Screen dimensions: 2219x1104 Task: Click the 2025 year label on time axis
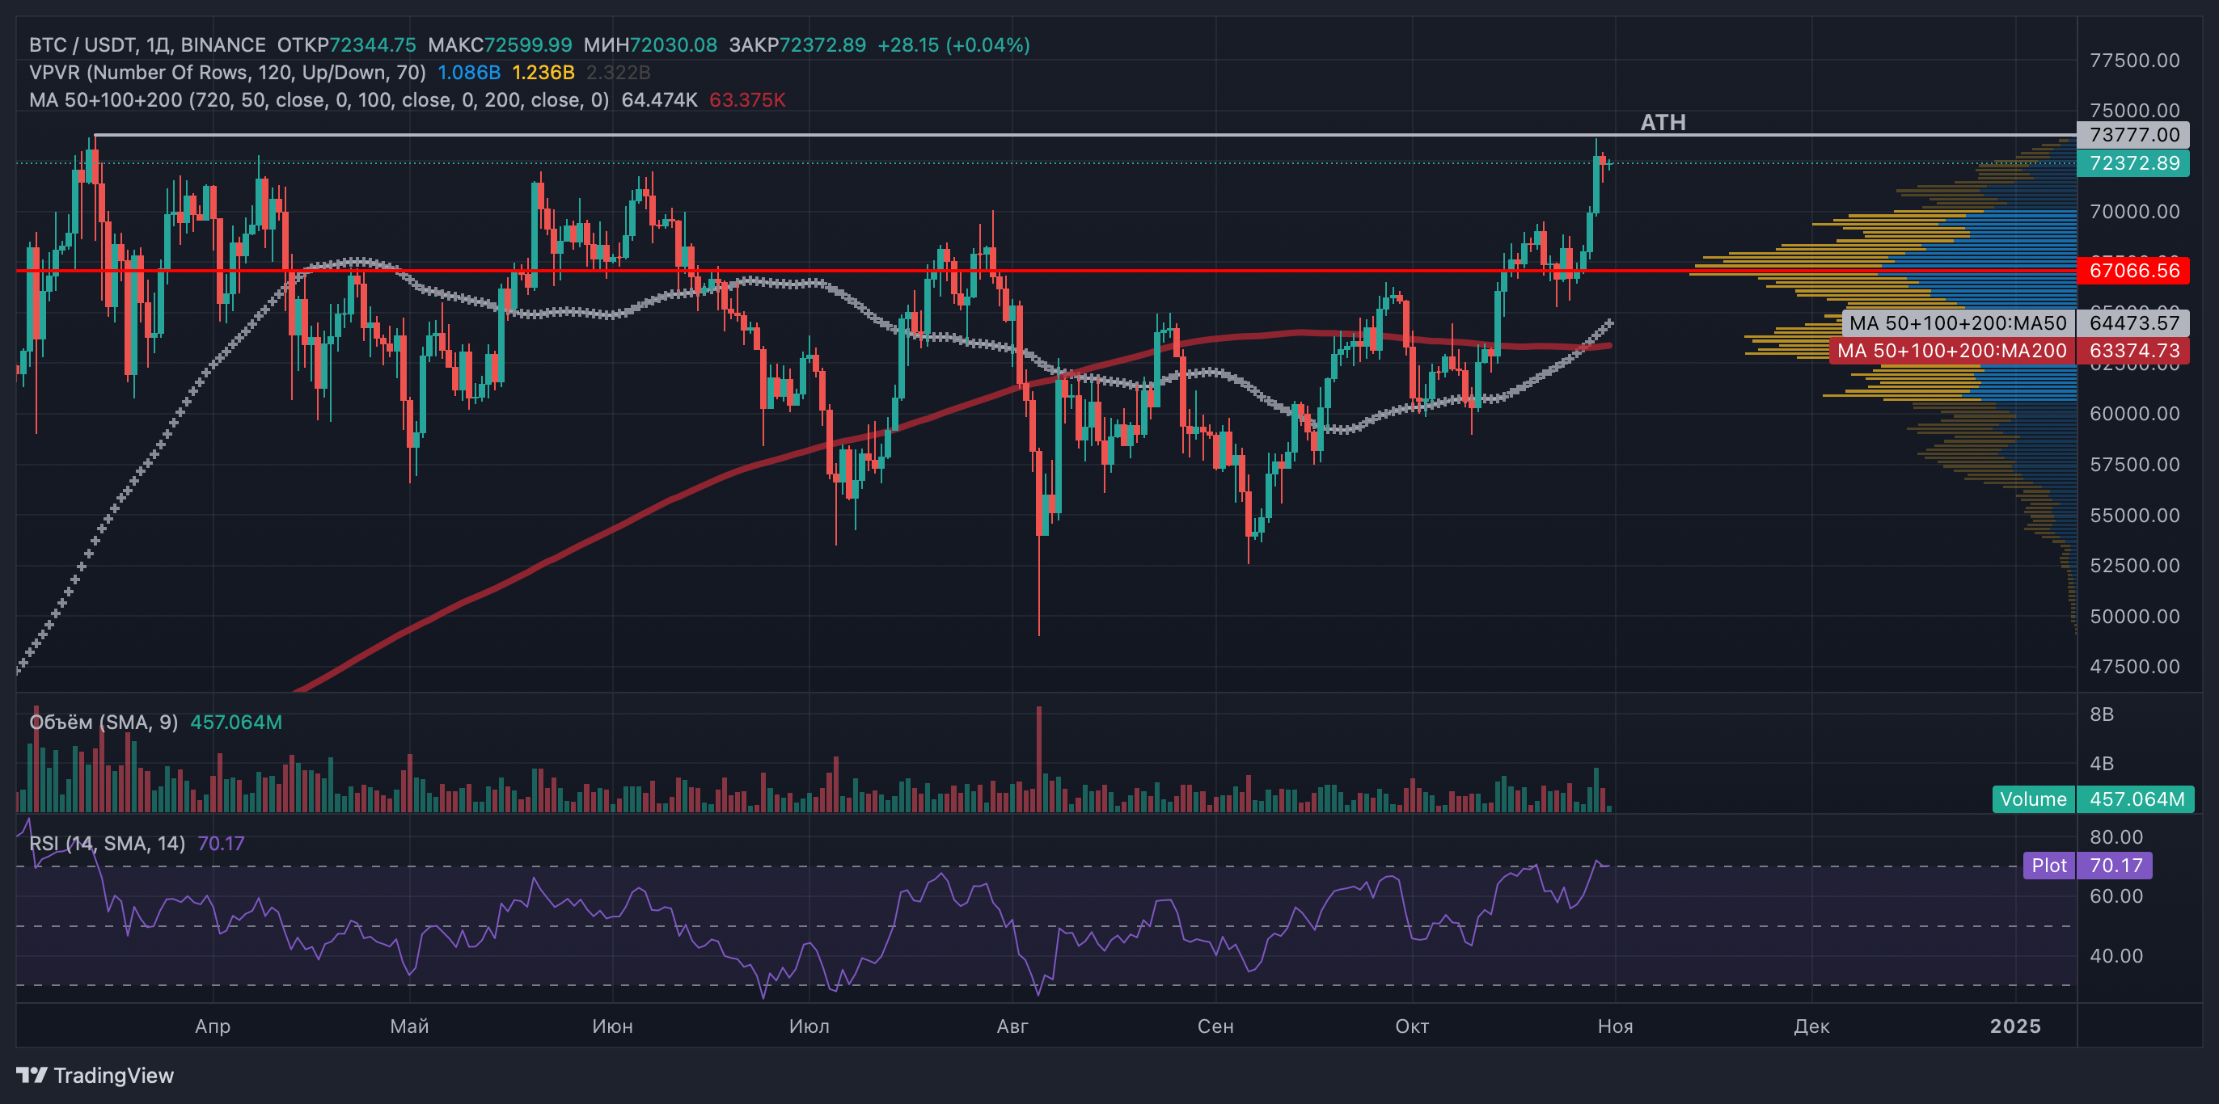click(x=2015, y=1026)
